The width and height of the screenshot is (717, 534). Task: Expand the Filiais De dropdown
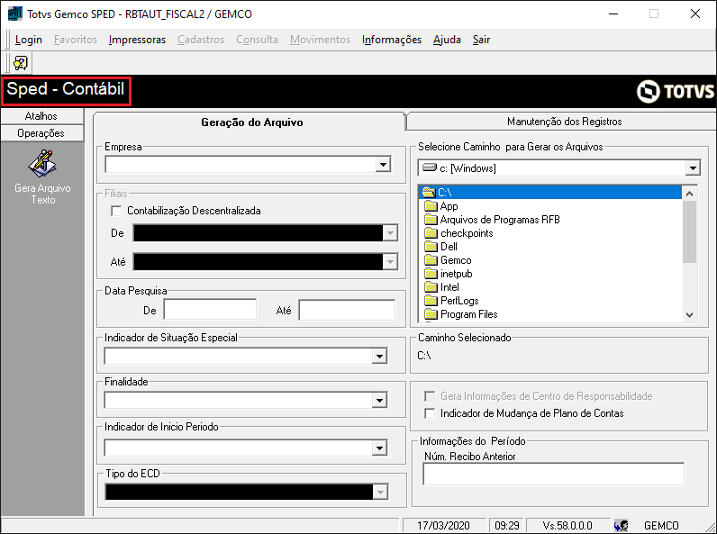click(x=390, y=233)
